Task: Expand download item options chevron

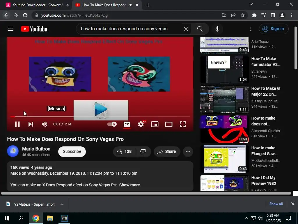Action: pyautogui.click(x=62, y=204)
